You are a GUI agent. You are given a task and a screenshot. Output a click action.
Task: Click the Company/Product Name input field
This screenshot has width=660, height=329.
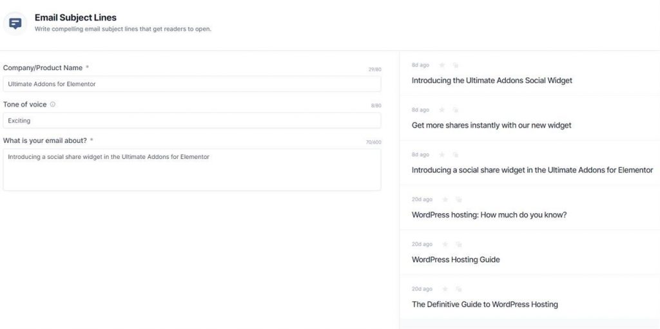coord(191,84)
